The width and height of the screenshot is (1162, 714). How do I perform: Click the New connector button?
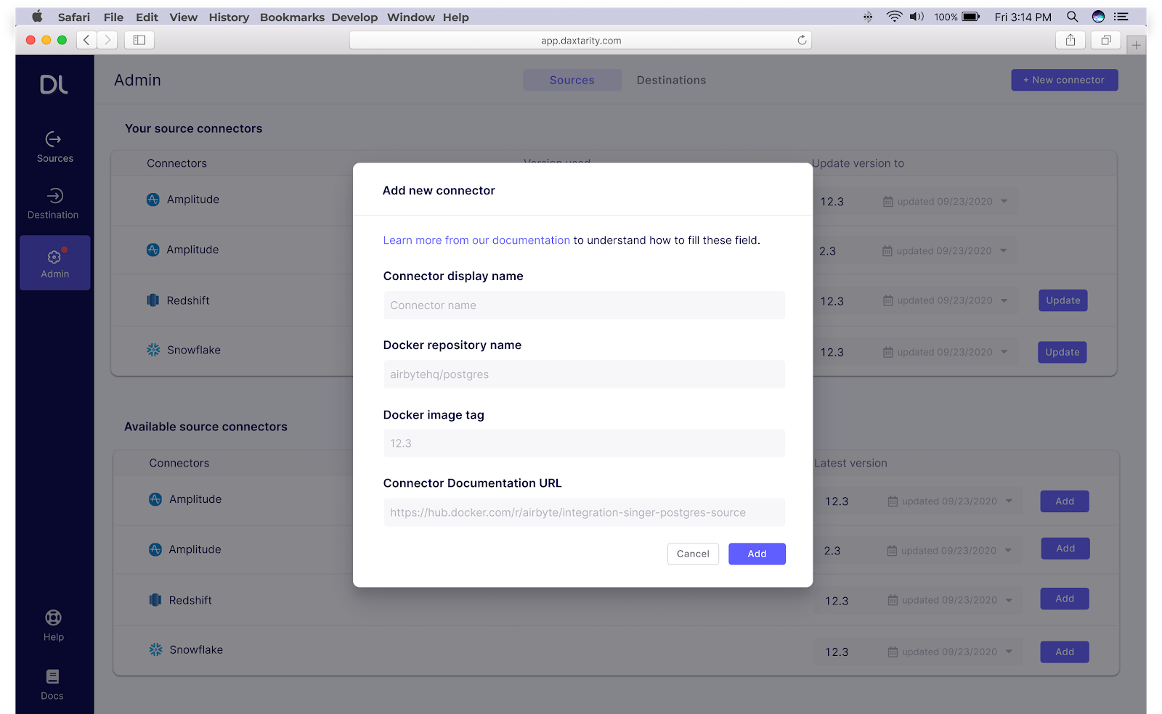tap(1064, 80)
